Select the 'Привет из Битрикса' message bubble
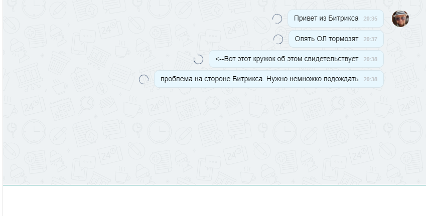This screenshot has height=216, width=426. tap(336, 19)
